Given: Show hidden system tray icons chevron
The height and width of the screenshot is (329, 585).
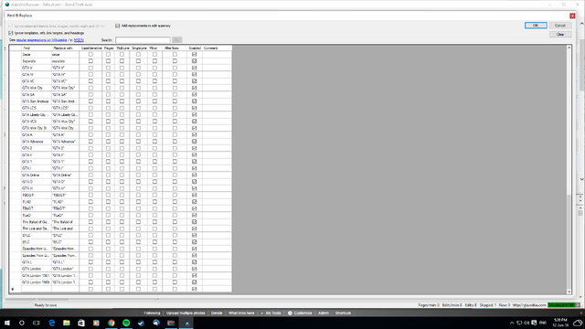Looking at the screenshot, I should tap(512, 323).
